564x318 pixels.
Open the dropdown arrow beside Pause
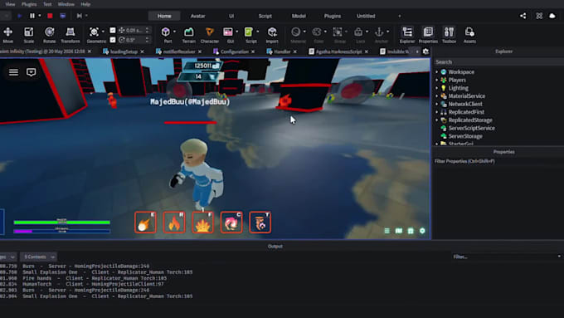[40, 16]
